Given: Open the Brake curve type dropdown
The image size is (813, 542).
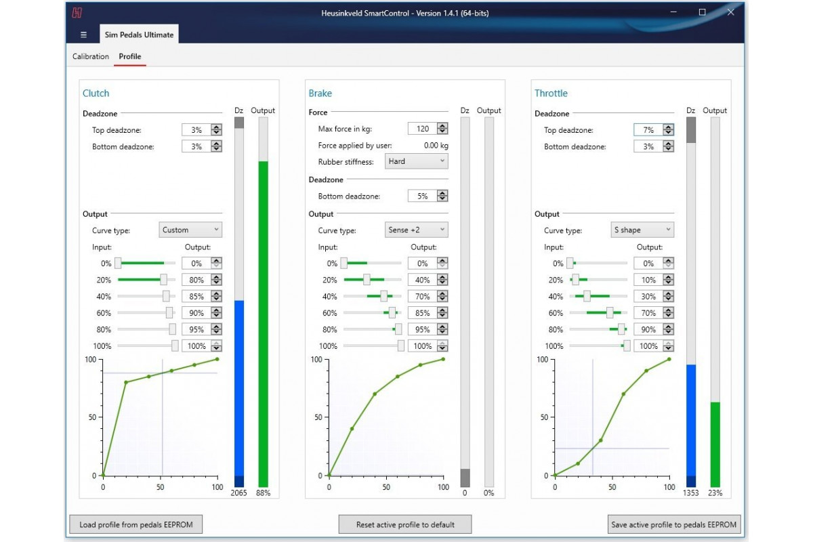Looking at the screenshot, I should tap(416, 230).
